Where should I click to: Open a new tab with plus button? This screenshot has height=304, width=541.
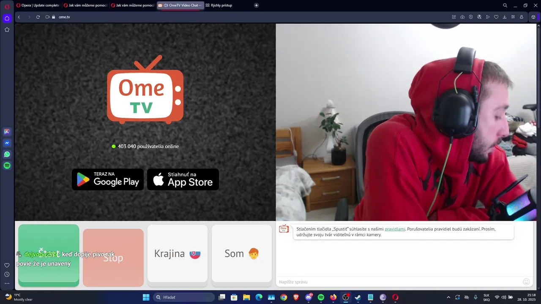[x=257, y=5]
